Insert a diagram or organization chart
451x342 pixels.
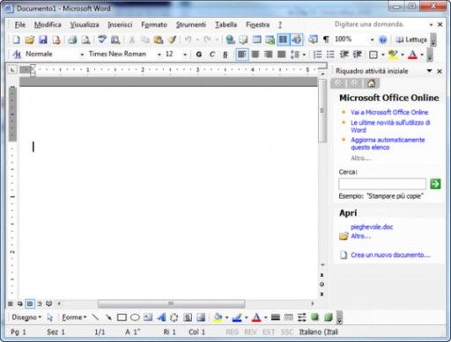(x=174, y=317)
